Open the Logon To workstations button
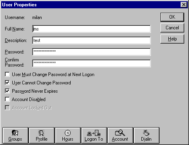The width and height of the screenshot is (189, 145). [x=94, y=135]
